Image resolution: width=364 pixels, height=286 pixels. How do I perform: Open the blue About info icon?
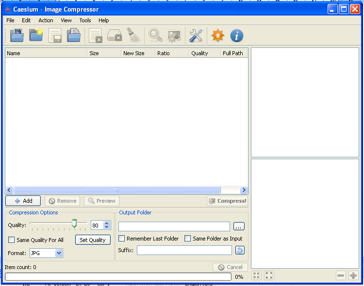tap(236, 36)
